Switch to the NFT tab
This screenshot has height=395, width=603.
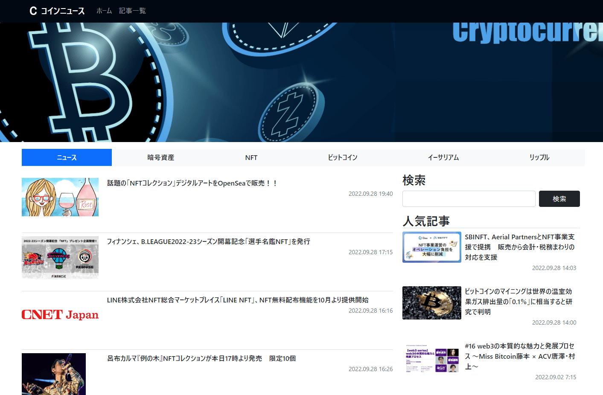tap(251, 157)
